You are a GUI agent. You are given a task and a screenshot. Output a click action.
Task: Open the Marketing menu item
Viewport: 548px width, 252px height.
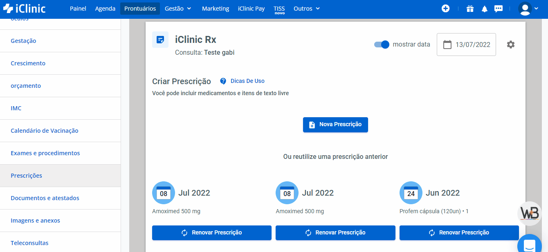(x=216, y=9)
